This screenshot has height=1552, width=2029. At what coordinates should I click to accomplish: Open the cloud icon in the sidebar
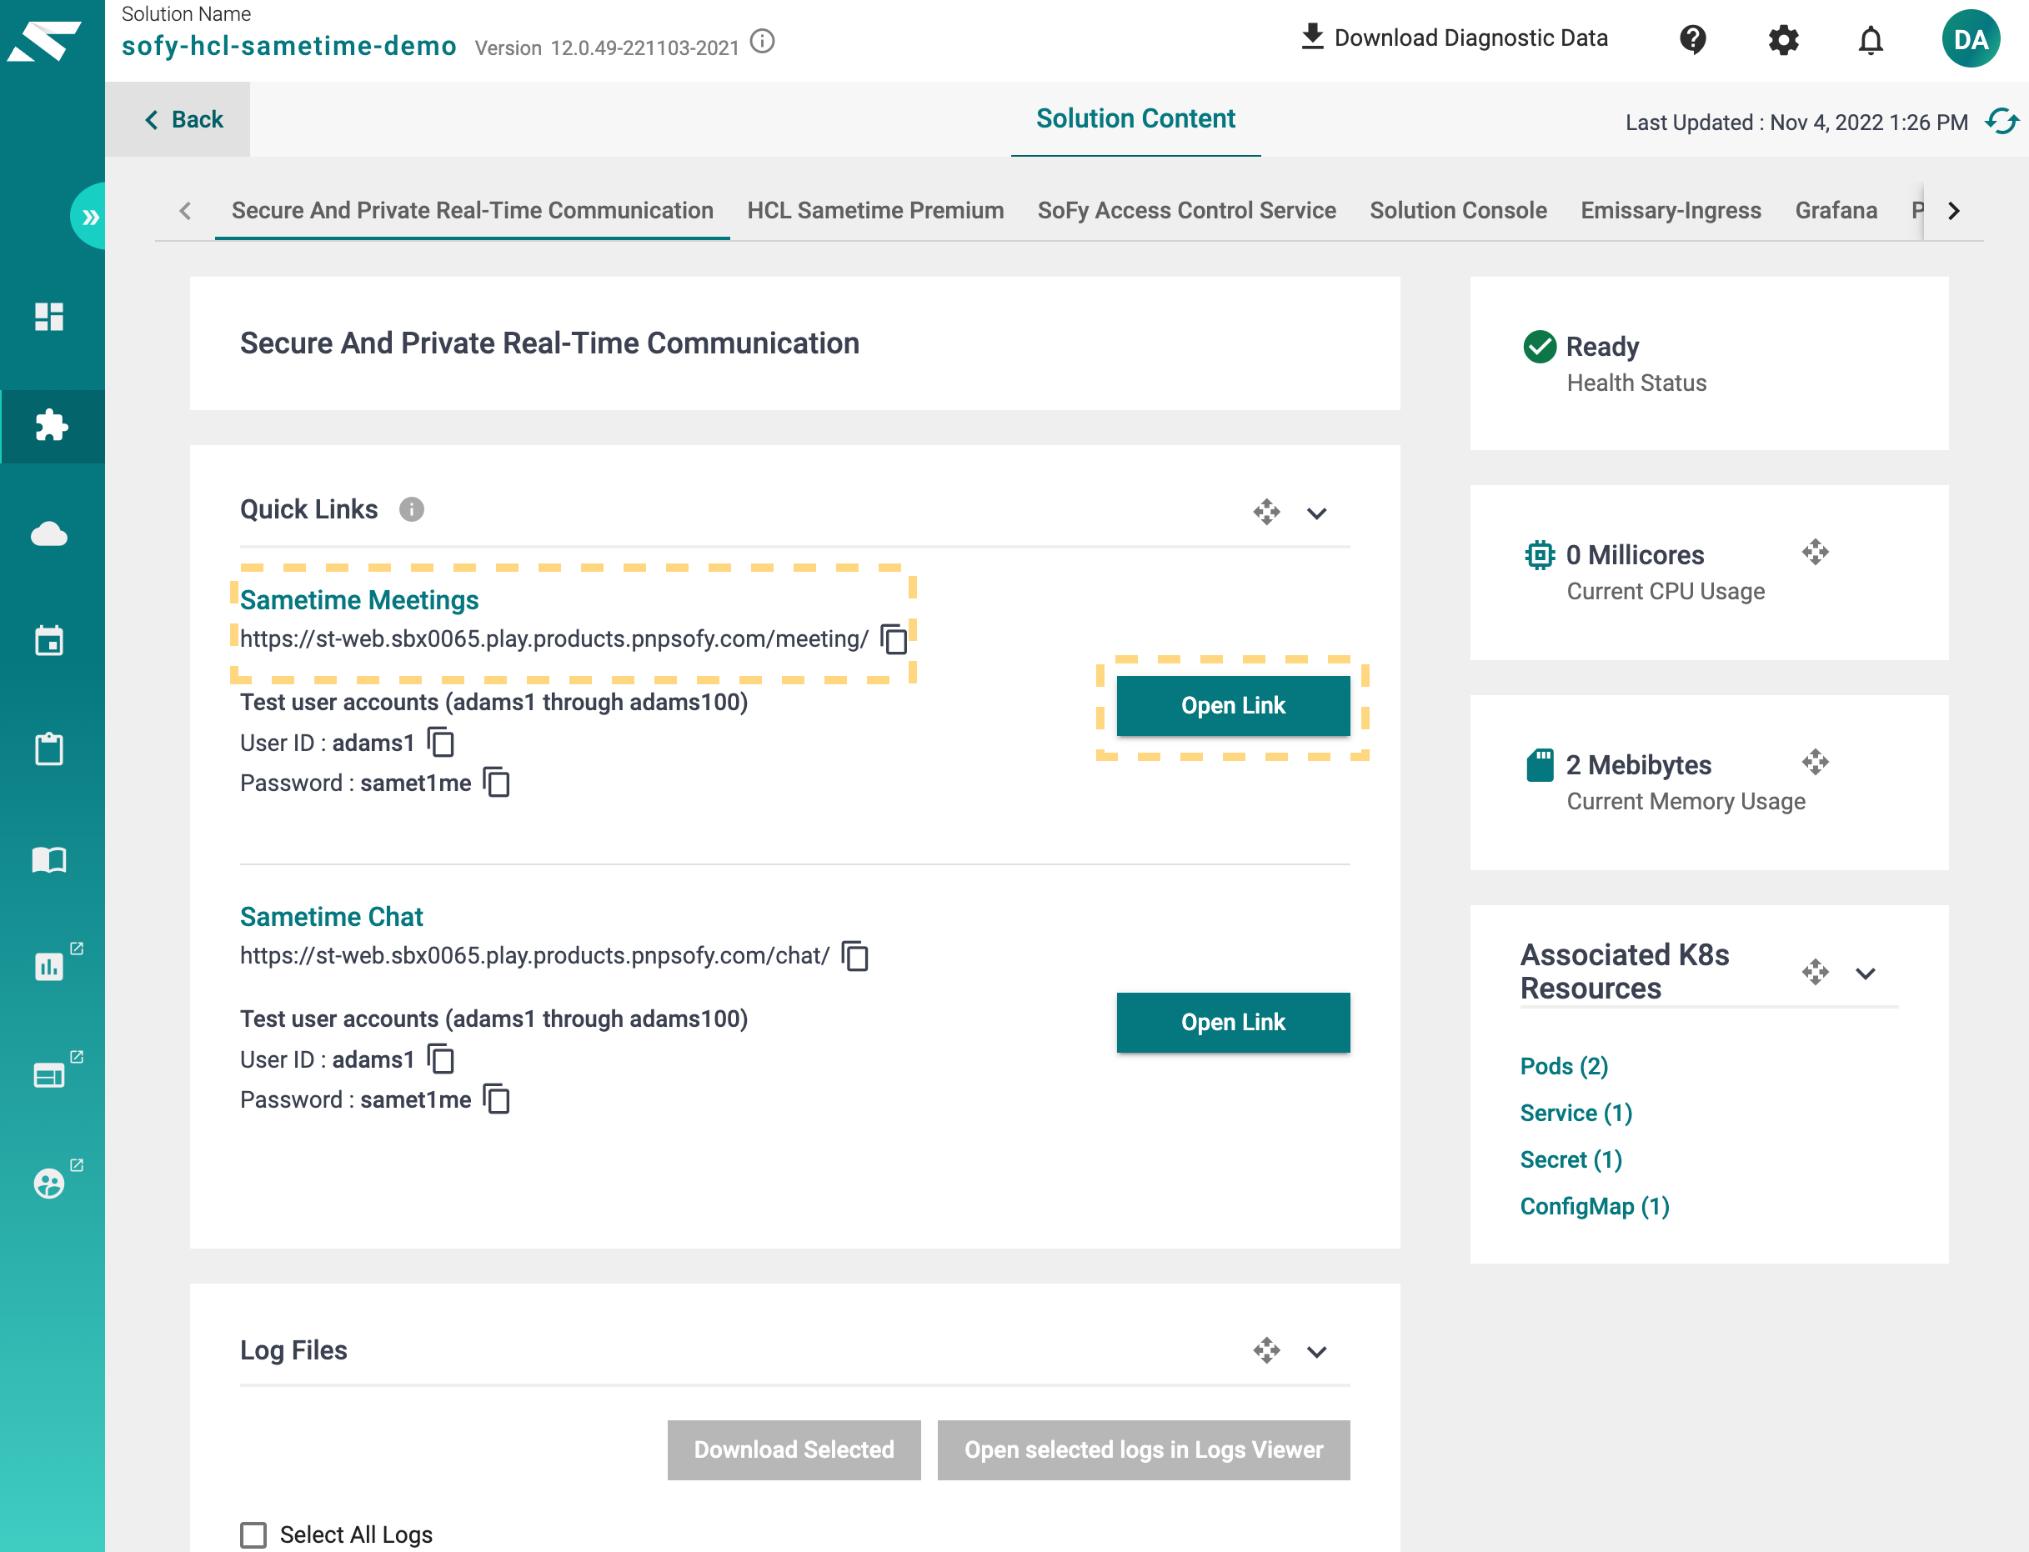(49, 533)
